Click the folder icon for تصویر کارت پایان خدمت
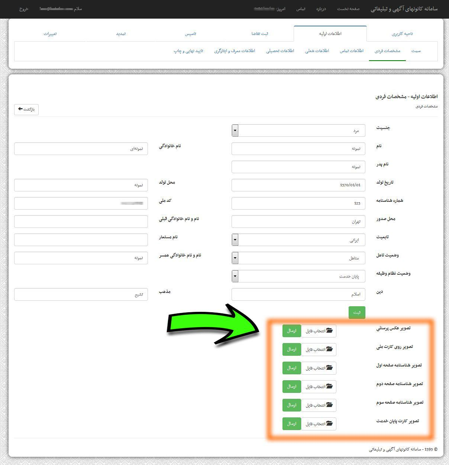Viewport: 449px width, 465px height. [x=329, y=424]
